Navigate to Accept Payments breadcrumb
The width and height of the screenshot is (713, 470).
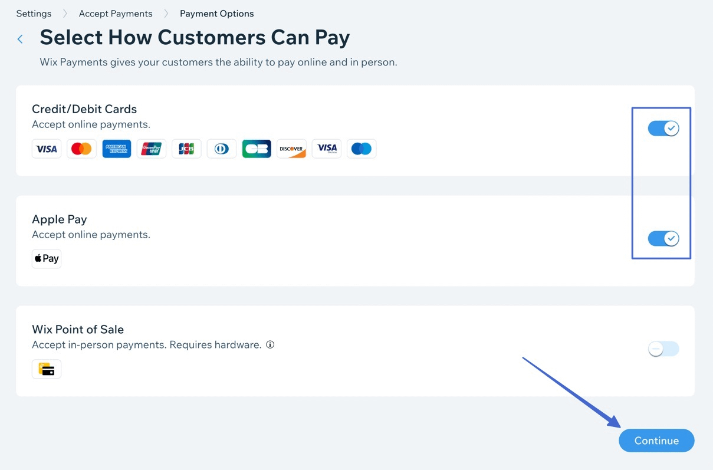click(x=115, y=13)
